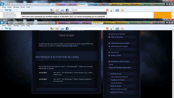This screenshot has height=98, width=174.
Task: Open the Outils menu in the lower browser
Action: click(x=28, y=26)
